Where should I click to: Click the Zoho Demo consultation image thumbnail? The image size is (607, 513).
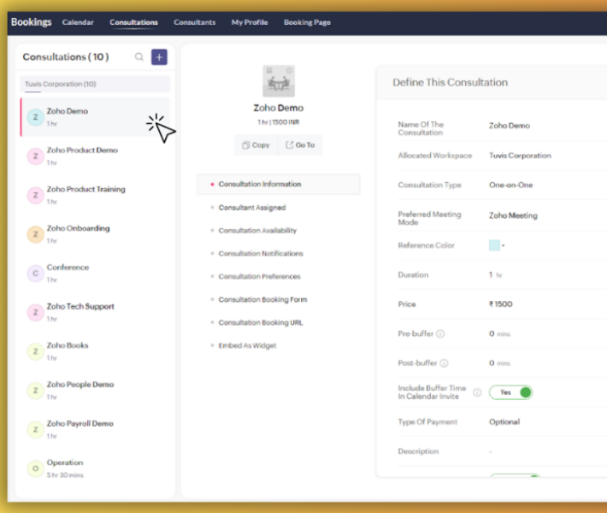(279, 81)
